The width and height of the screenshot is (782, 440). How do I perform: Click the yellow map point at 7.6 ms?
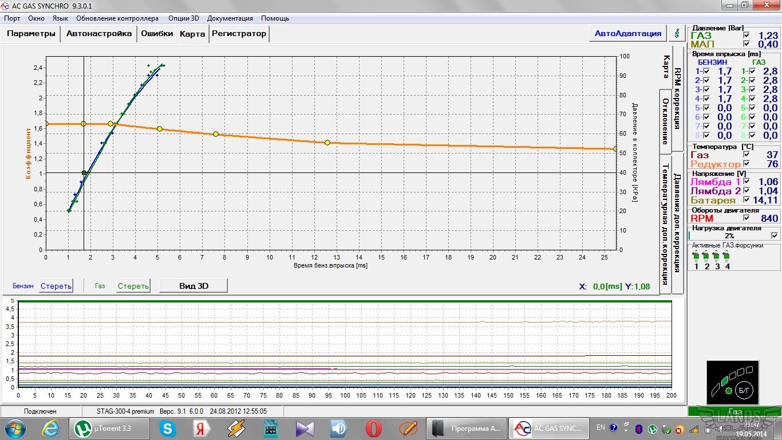pos(216,134)
